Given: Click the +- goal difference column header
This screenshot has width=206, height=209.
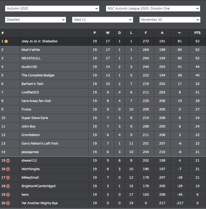Looking at the screenshot, I should [180, 33].
